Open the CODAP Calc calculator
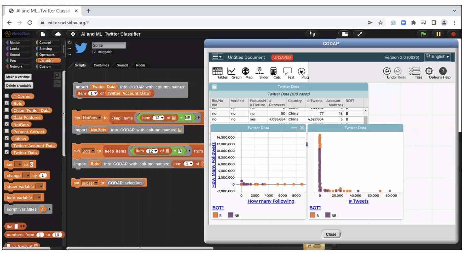Viewport: 462px width, 253px height. point(273,73)
